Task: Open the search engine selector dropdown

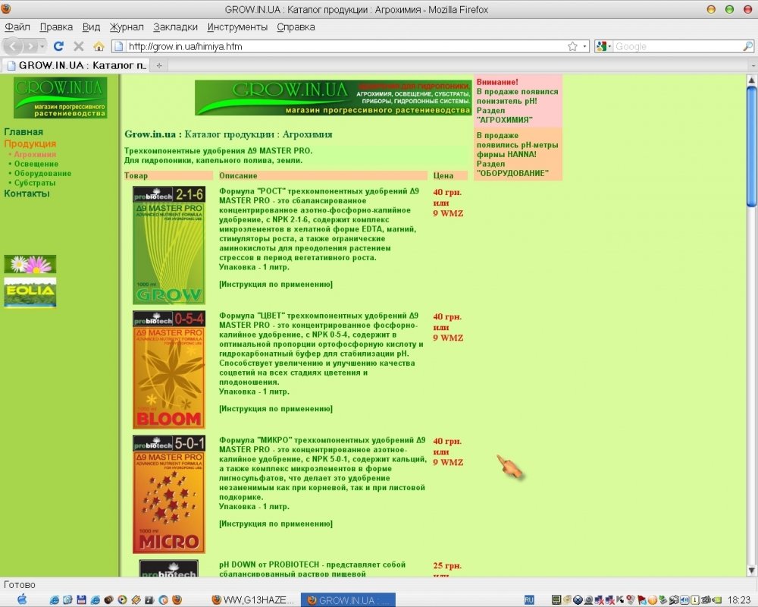Action: [604, 46]
